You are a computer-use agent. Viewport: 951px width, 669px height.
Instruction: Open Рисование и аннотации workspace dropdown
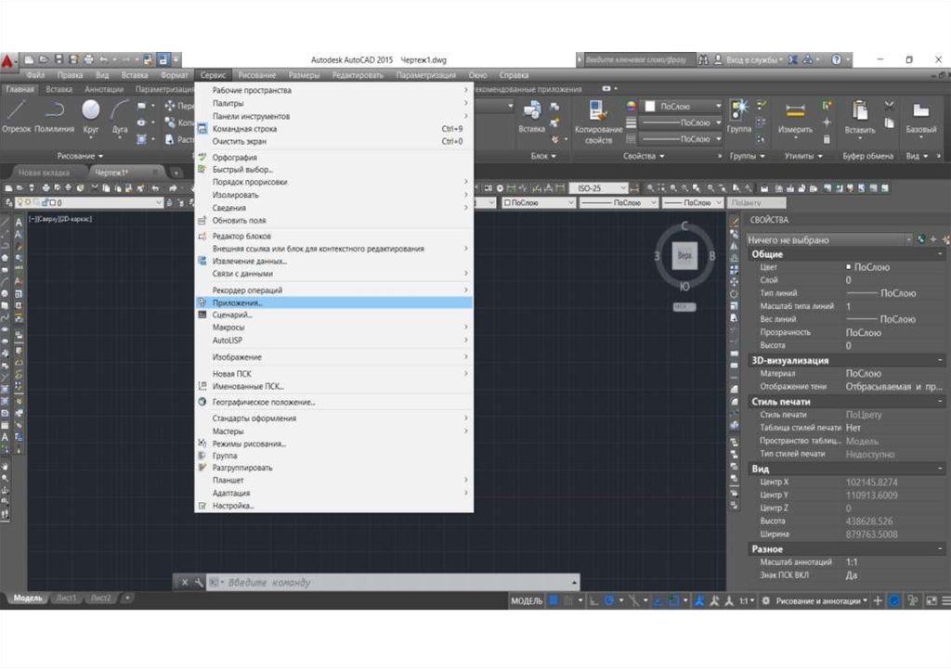819,601
